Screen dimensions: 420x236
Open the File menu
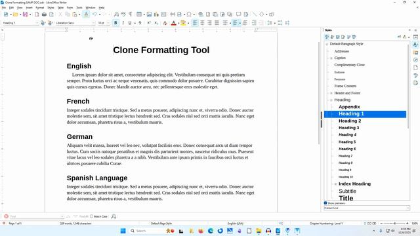(4, 8)
